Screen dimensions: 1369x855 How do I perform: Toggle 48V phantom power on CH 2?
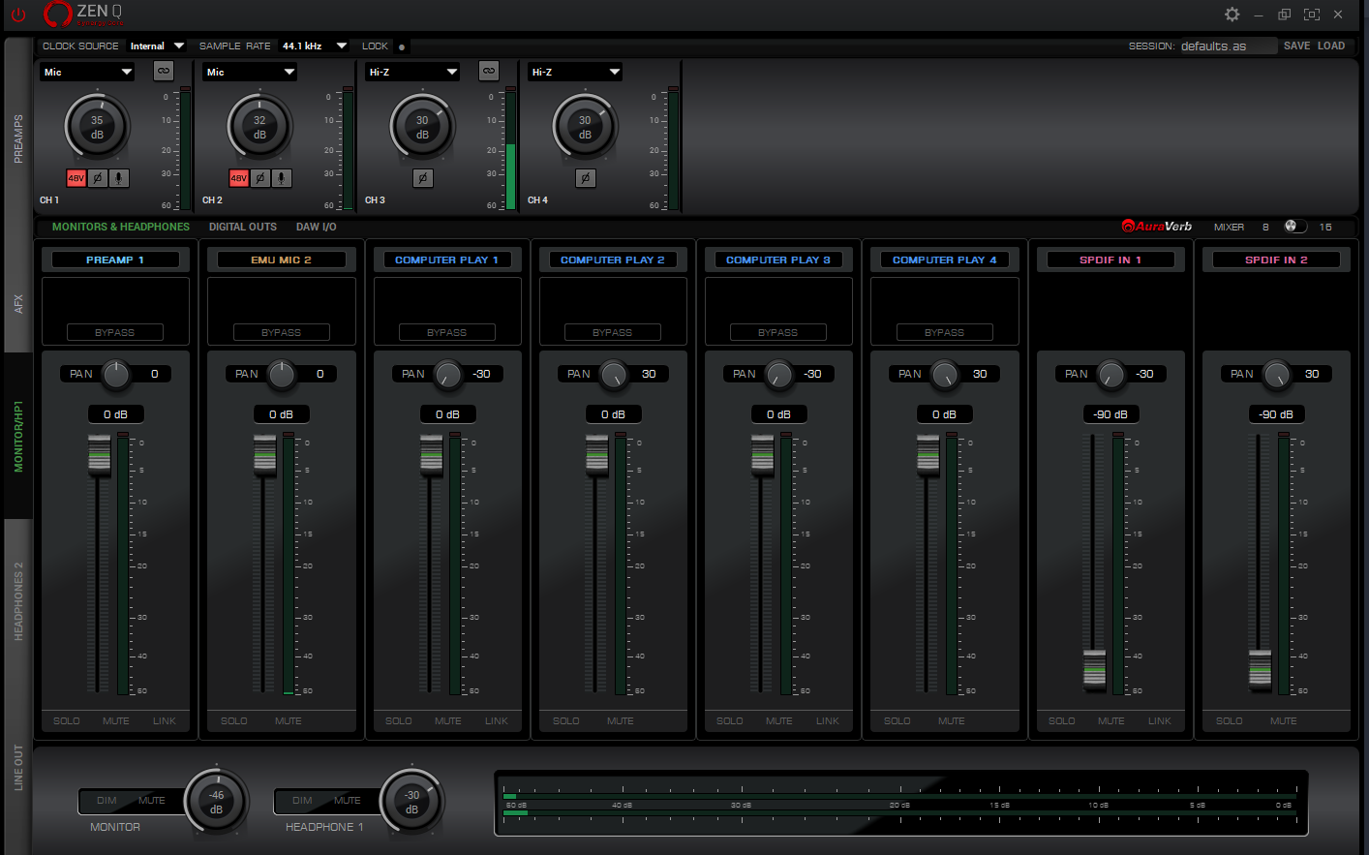[238, 178]
